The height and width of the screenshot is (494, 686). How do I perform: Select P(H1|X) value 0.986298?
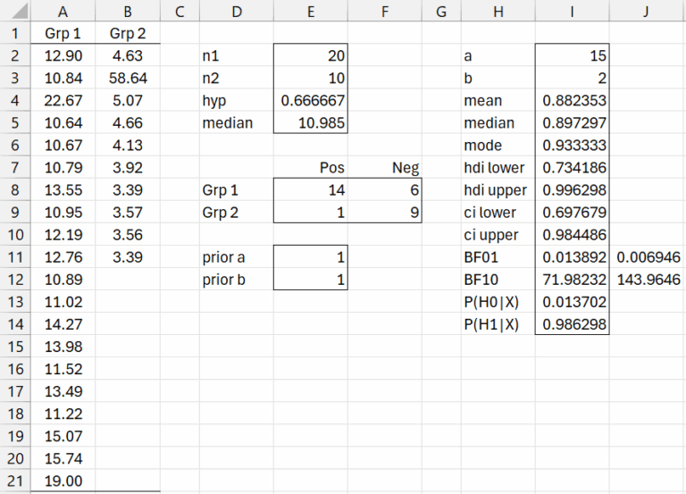pos(572,324)
